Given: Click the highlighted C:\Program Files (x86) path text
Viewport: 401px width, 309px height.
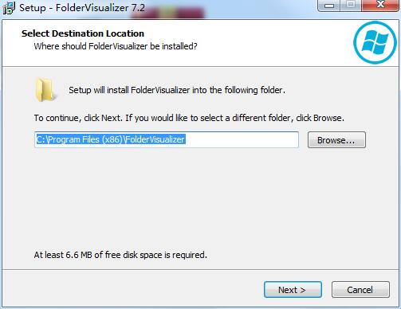Looking at the screenshot, I should pyautogui.click(x=111, y=139).
